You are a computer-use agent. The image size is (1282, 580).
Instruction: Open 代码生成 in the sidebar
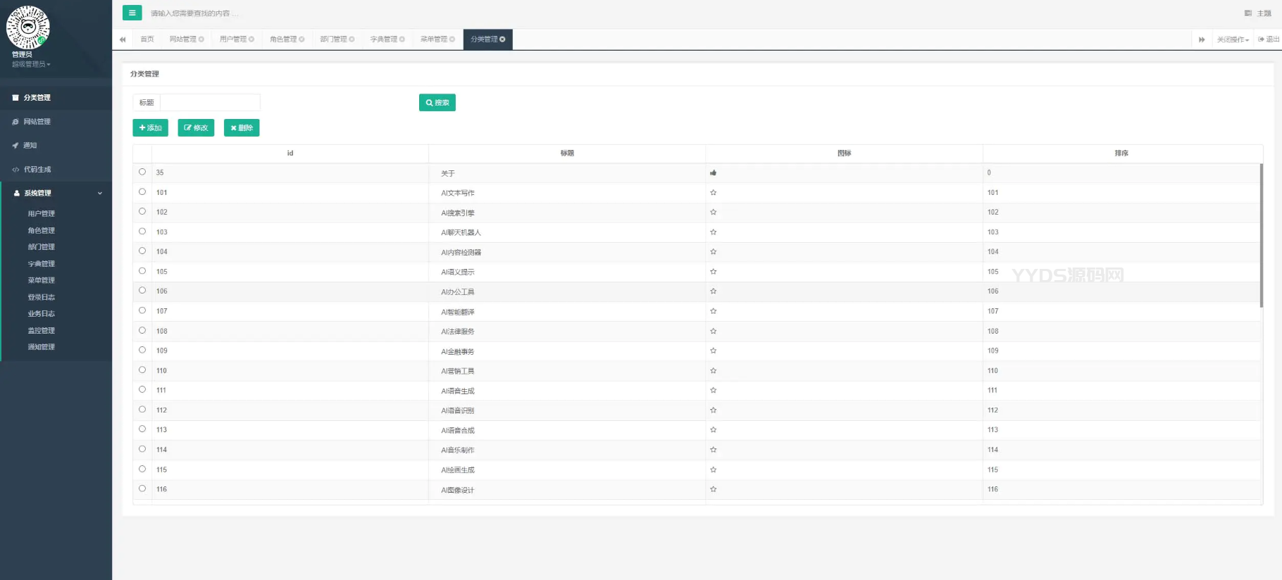point(37,170)
